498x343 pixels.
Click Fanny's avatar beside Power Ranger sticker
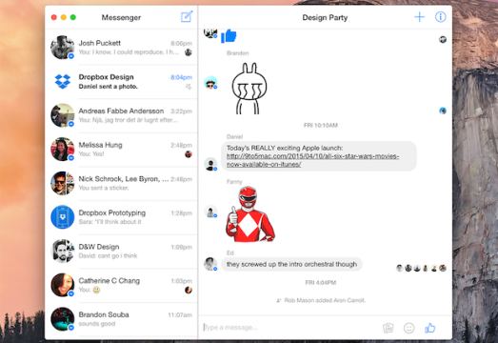click(x=210, y=212)
